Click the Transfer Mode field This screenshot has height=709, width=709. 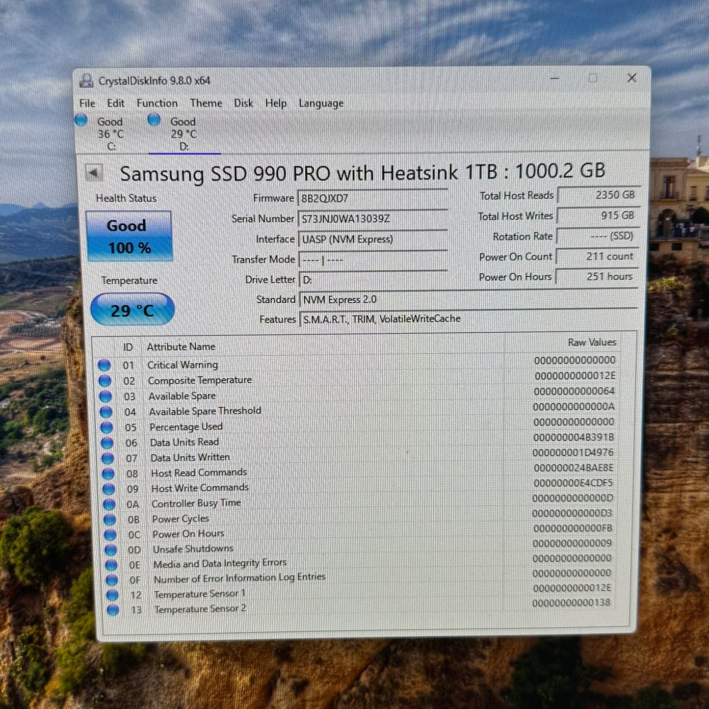click(x=372, y=260)
